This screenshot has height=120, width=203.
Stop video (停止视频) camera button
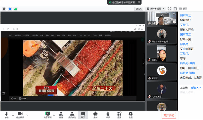20,115
